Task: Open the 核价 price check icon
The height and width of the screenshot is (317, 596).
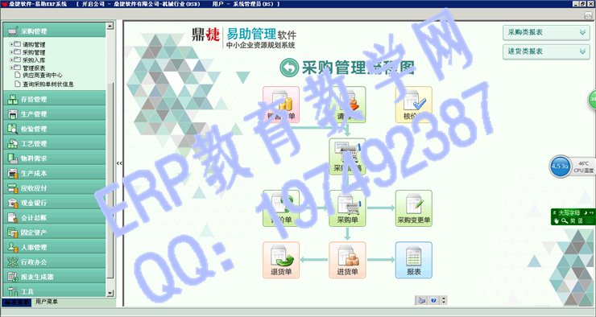Action: [413, 105]
